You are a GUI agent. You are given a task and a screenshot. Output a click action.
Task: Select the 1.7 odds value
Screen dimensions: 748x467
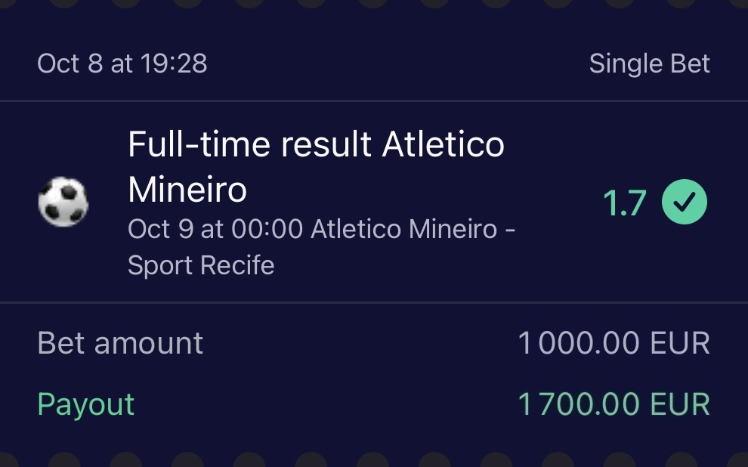point(625,203)
